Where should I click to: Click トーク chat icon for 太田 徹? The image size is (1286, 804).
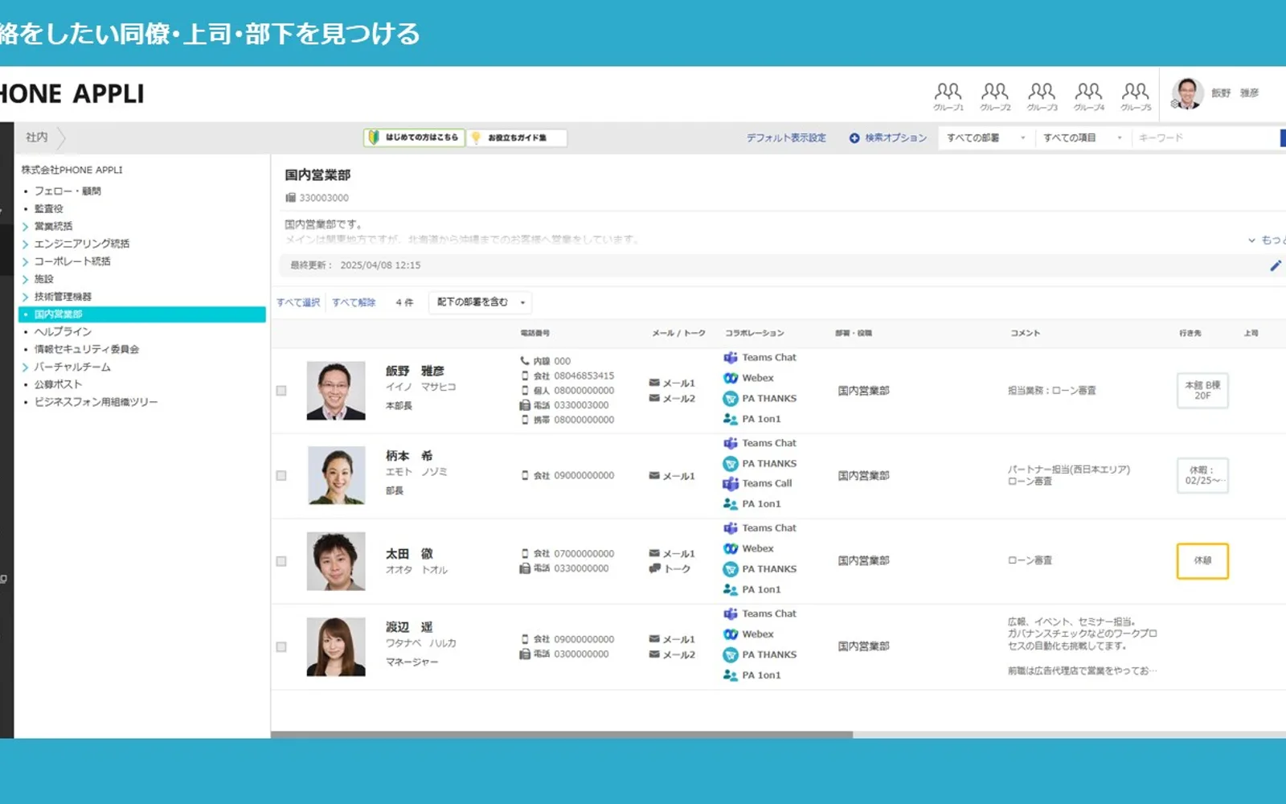[670, 568]
